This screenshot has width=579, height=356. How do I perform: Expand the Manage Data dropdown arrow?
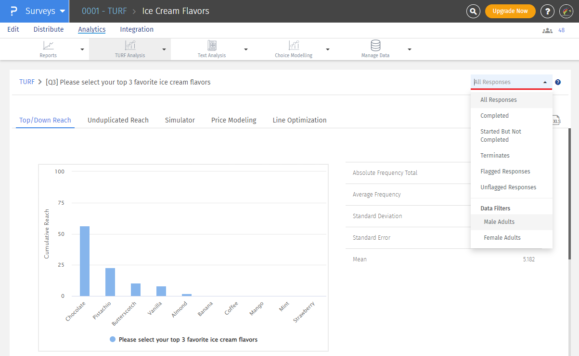410,49
